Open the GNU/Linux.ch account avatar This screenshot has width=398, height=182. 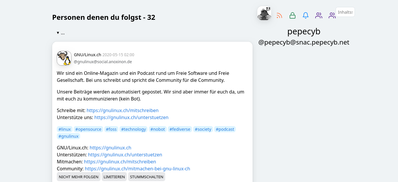tap(64, 58)
